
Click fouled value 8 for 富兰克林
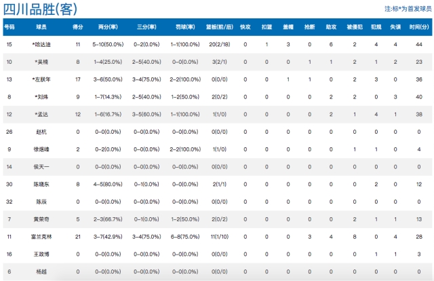click(x=355, y=237)
